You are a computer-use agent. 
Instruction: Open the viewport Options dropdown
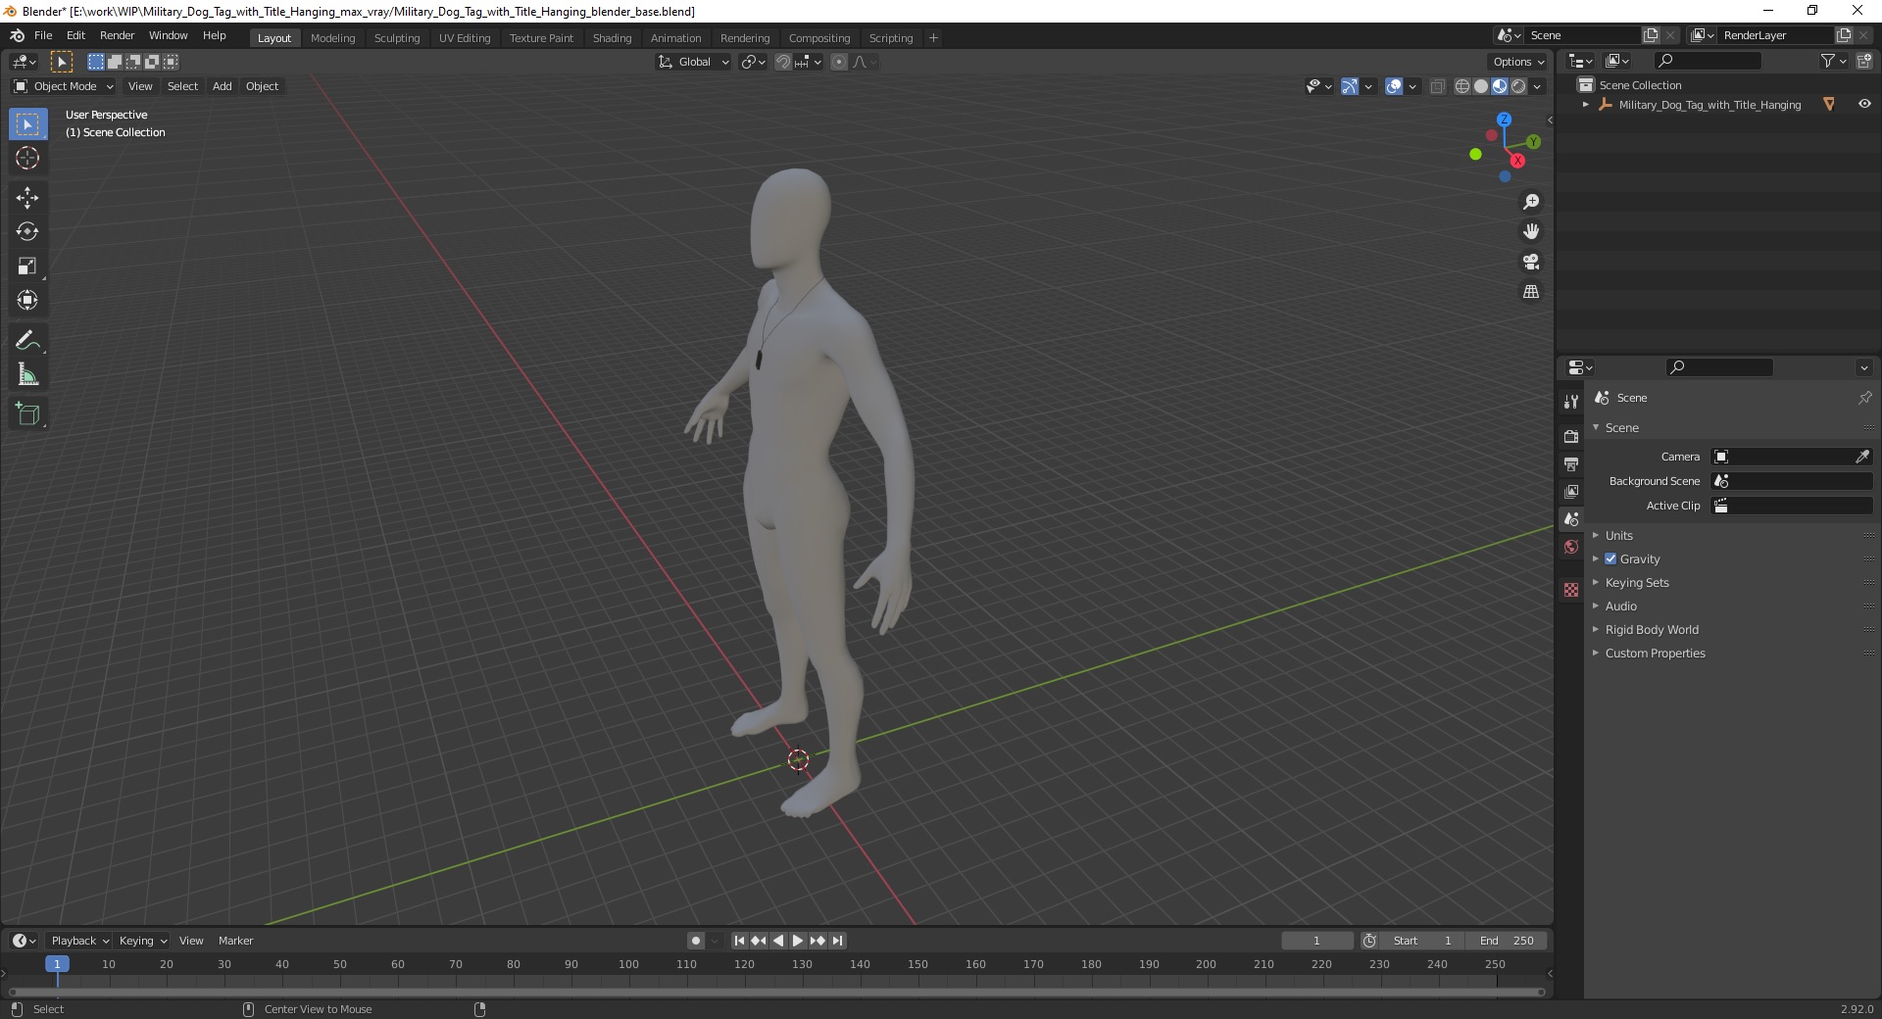1518,62
